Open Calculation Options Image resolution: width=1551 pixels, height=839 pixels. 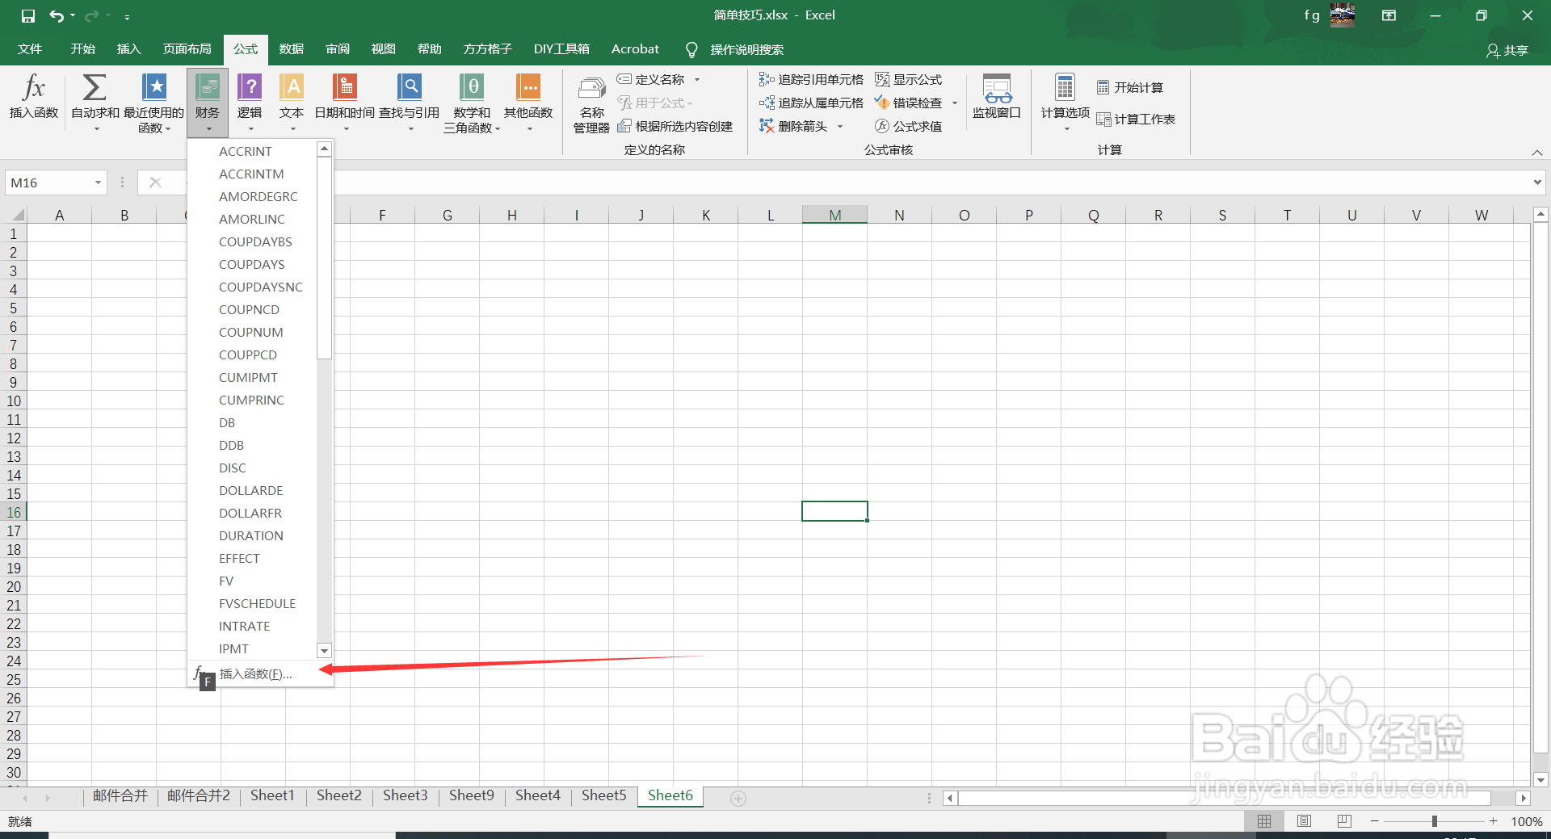click(1065, 103)
